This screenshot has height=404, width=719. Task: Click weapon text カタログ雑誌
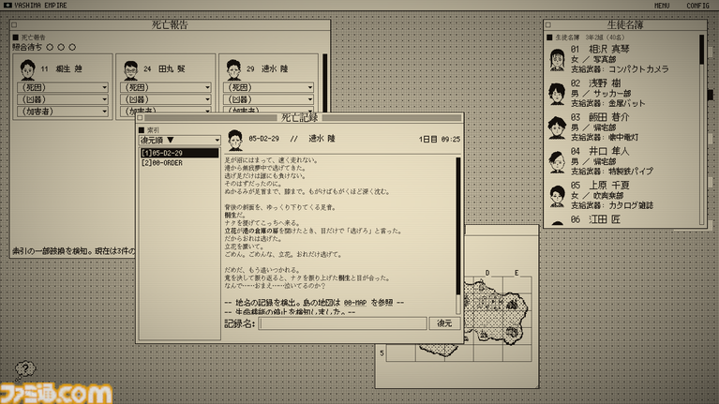point(631,205)
